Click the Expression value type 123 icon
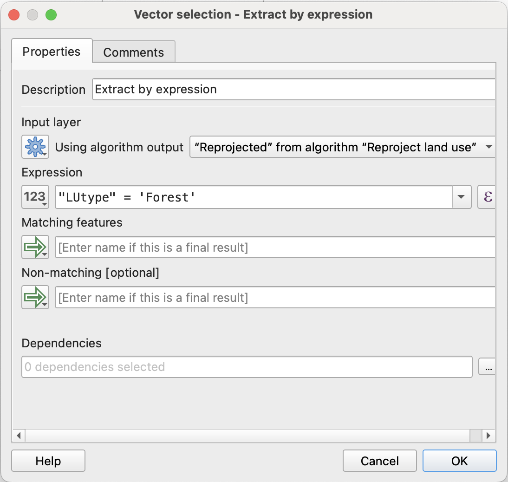The height and width of the screenshot is (482, 508). point(35,197)
